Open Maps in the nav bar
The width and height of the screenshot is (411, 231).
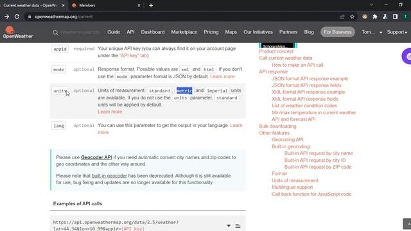[x=231, y=32]
